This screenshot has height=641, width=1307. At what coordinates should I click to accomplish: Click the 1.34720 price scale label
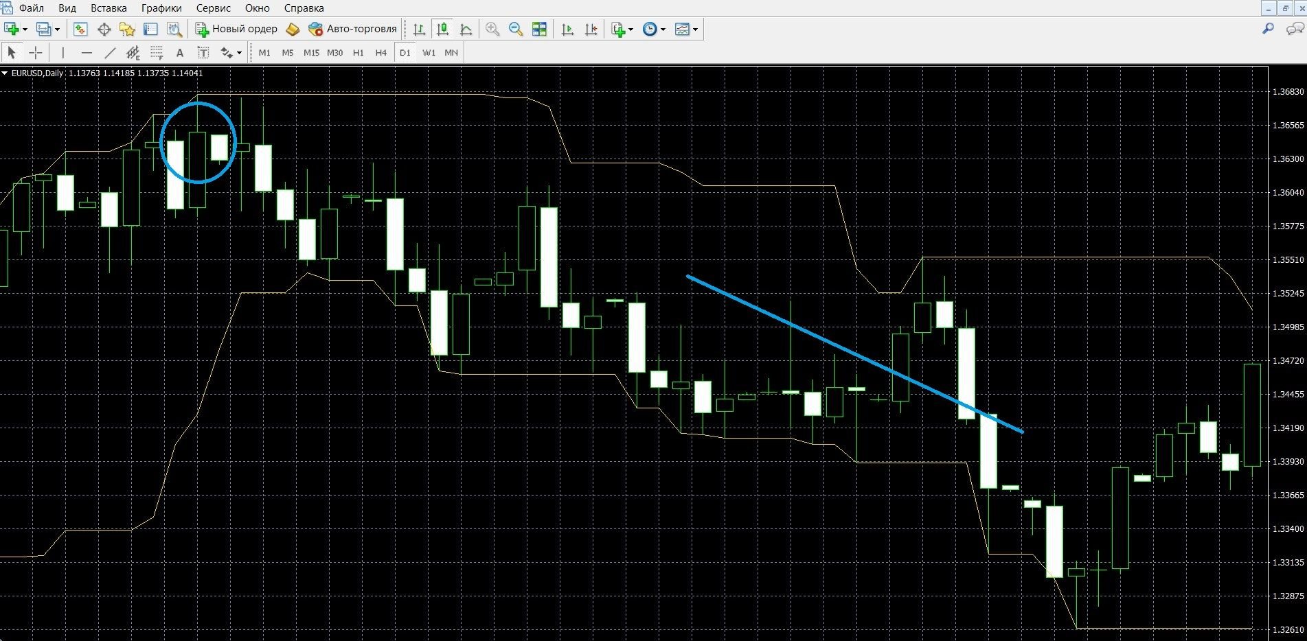coord(1288,360)
